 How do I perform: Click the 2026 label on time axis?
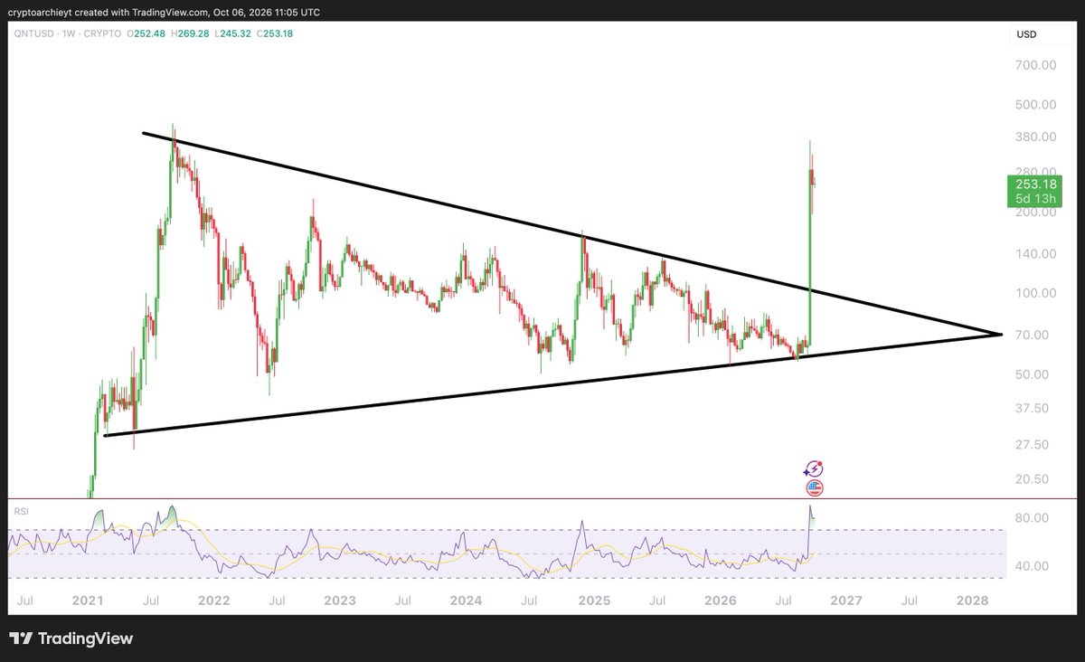(721, 601)
